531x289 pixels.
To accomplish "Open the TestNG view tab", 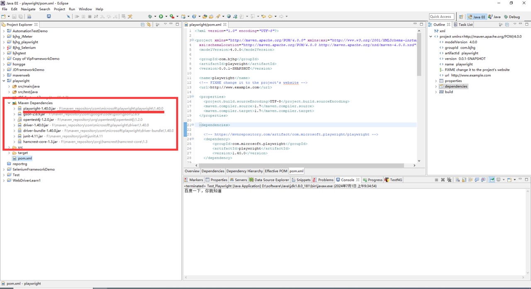I will point(393,180).
